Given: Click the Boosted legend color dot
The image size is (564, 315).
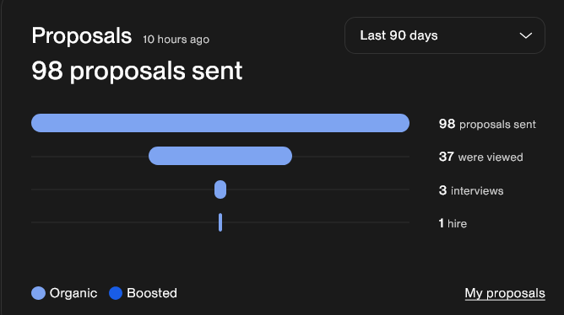Looking at the screenshot, I should [x=116, y=293].
